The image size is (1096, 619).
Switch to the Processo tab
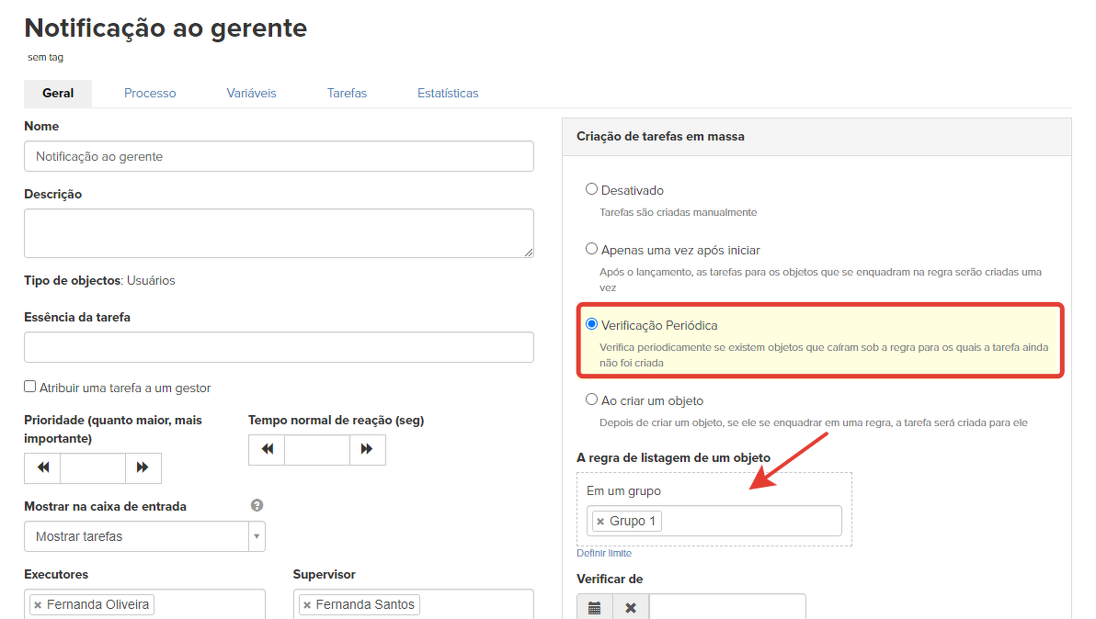click(x=150, y=93)
